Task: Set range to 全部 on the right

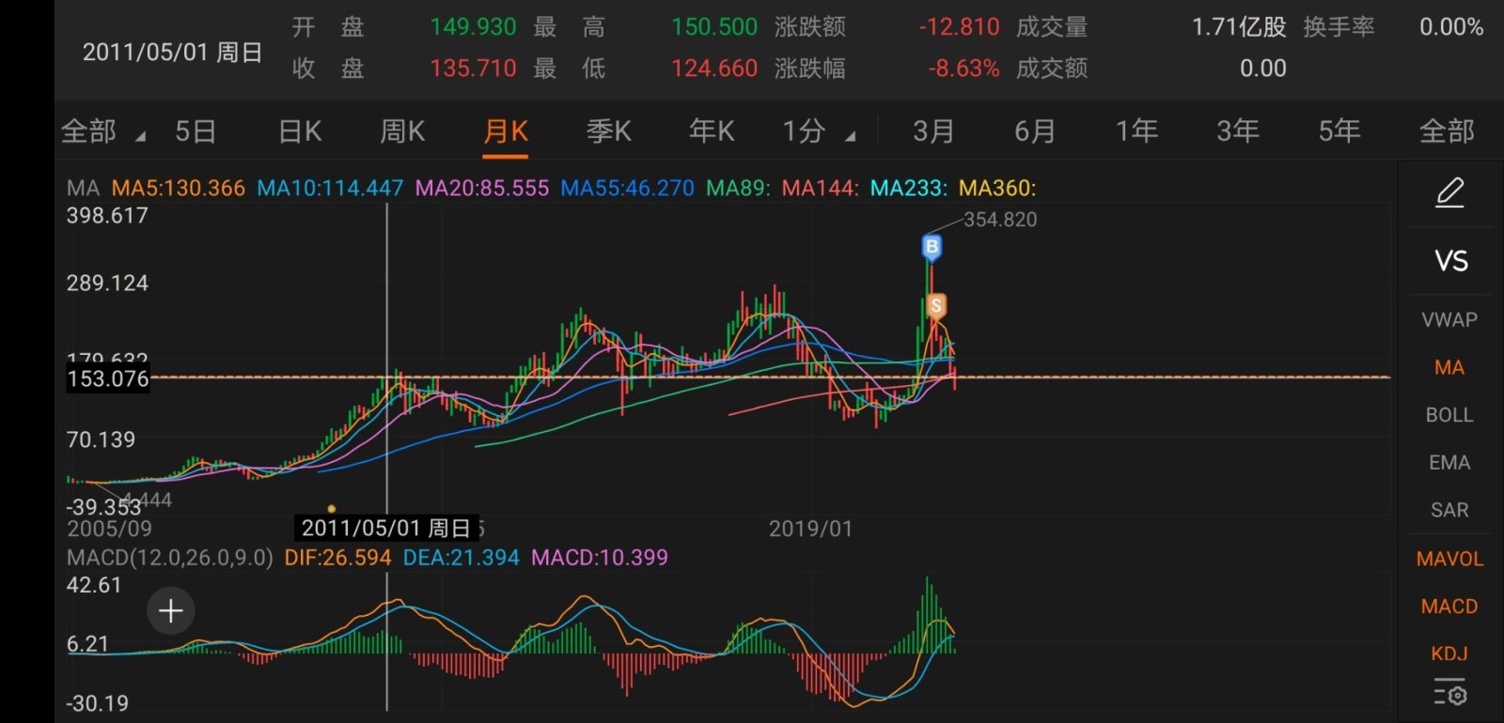Action: pos(1447,131)
